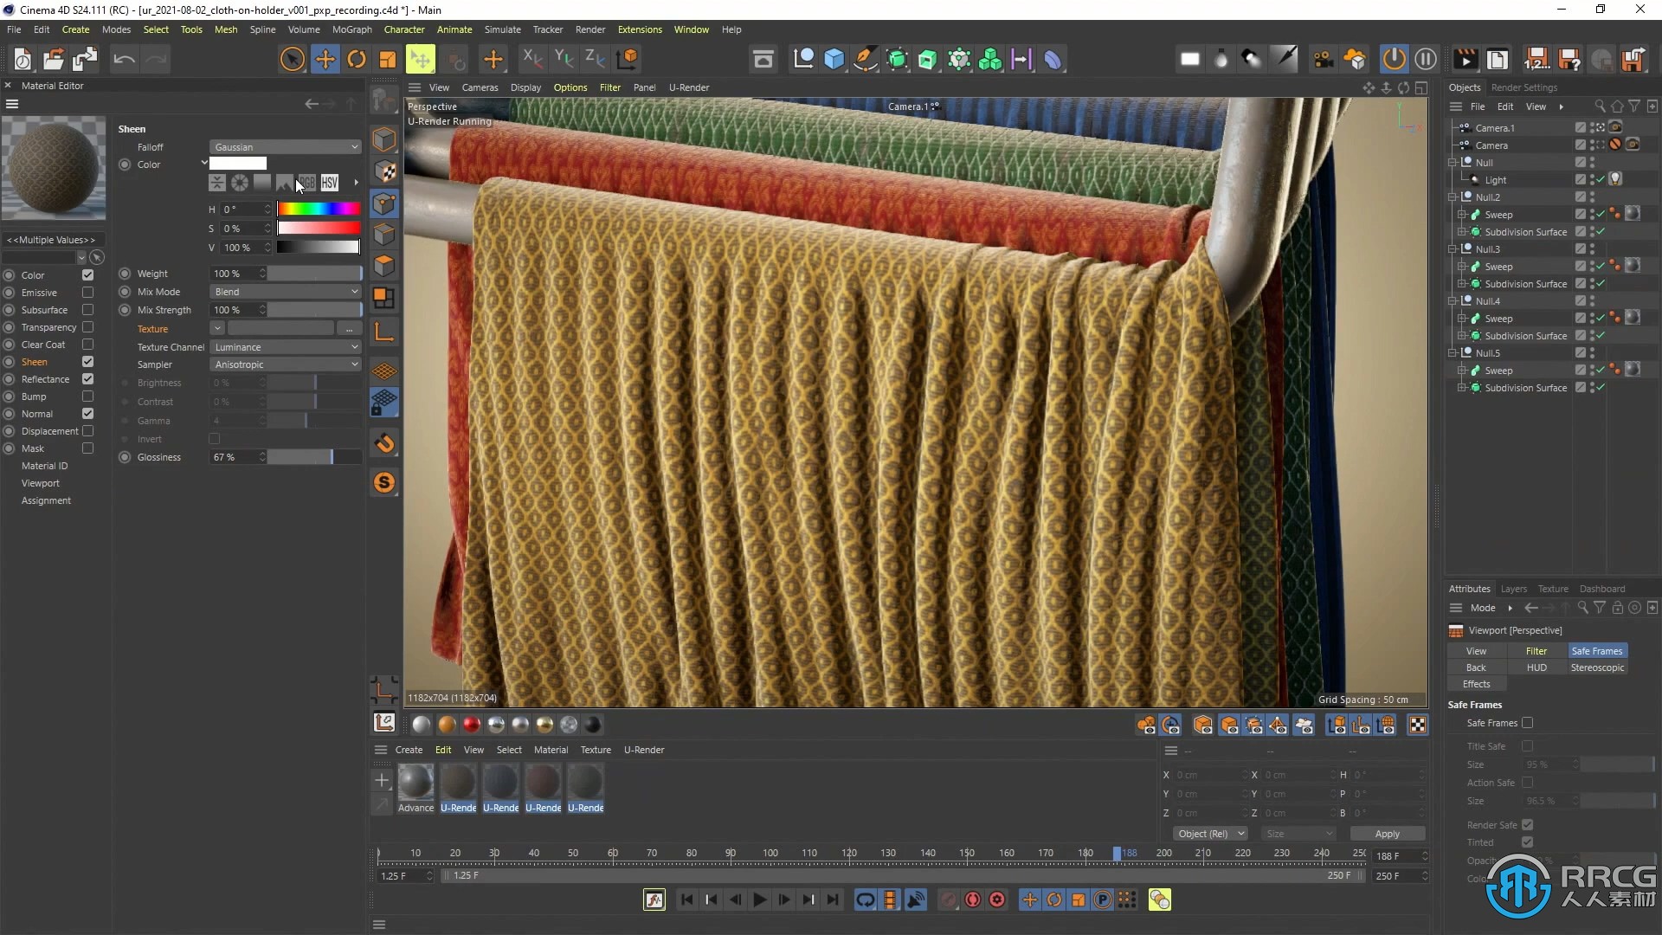The height and width of the screenshot is (935, 1662).
Task: Open the Texture arrow dropdown
Action: tap(217, 329)
